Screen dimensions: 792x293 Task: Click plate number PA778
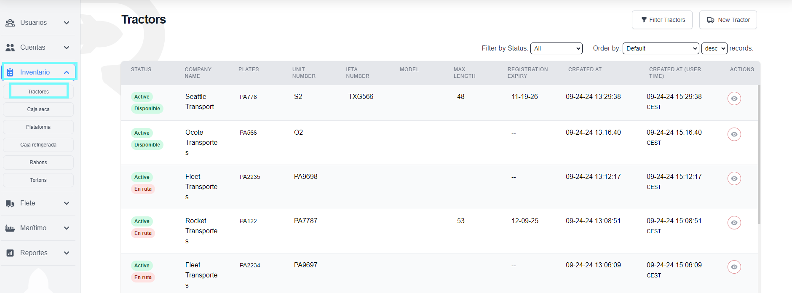click(x=248, y=97)
